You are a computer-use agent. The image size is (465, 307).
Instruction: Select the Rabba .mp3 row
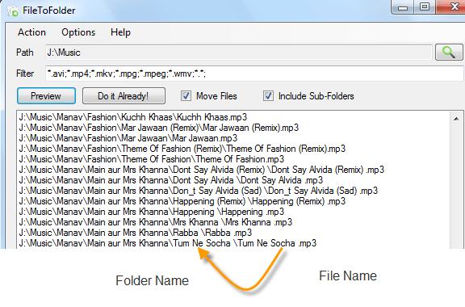(x=136, y=233)
